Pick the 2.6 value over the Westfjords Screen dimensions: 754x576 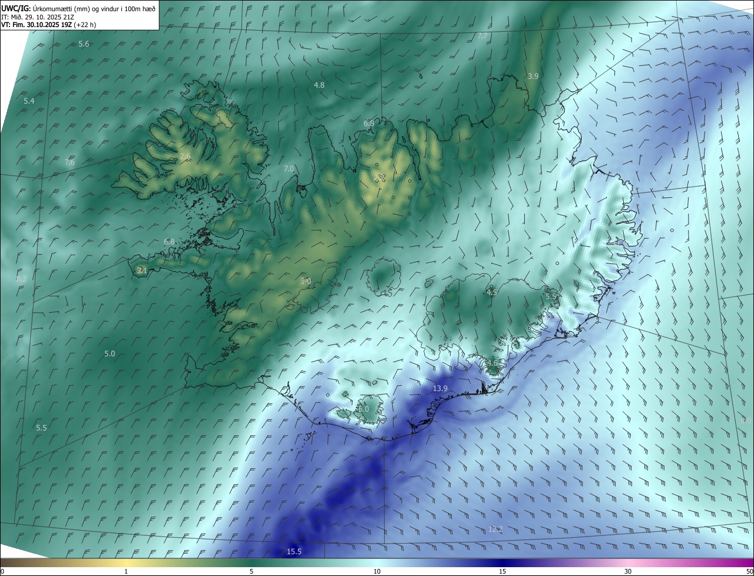coord(185,156)
